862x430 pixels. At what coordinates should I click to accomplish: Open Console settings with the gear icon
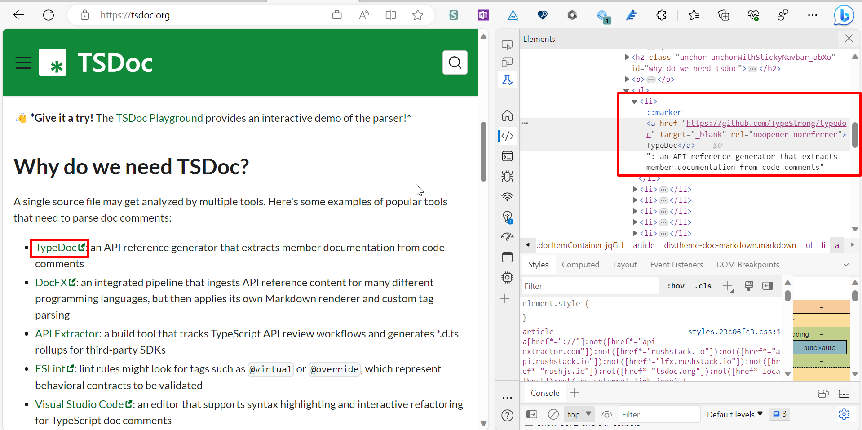(844, 414)
